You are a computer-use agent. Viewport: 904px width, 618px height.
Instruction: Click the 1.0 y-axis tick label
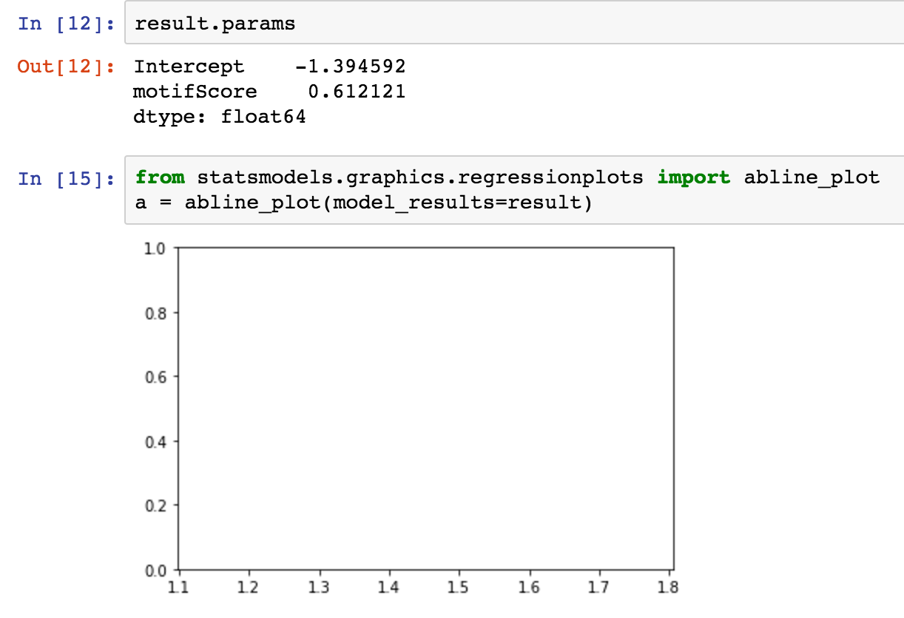158,248
